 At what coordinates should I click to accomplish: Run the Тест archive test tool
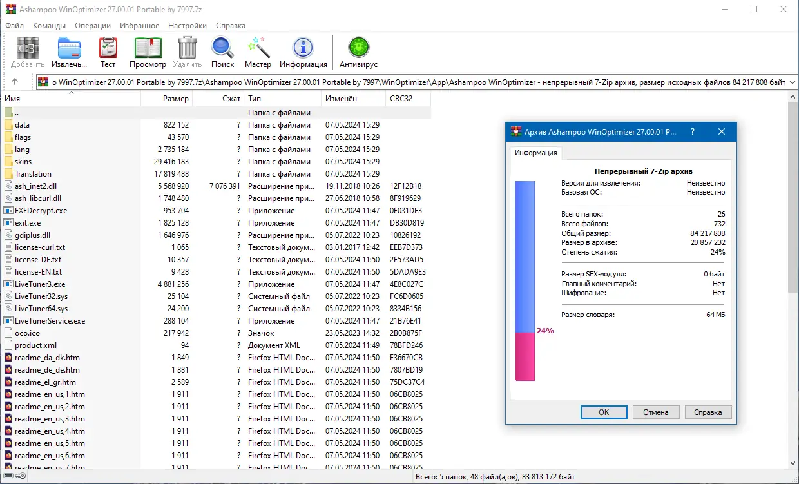(108, 48)
